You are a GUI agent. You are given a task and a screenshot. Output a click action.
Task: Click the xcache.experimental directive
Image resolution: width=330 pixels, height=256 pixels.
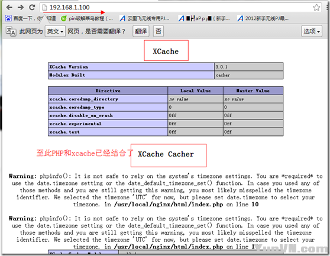click(75, 124)
